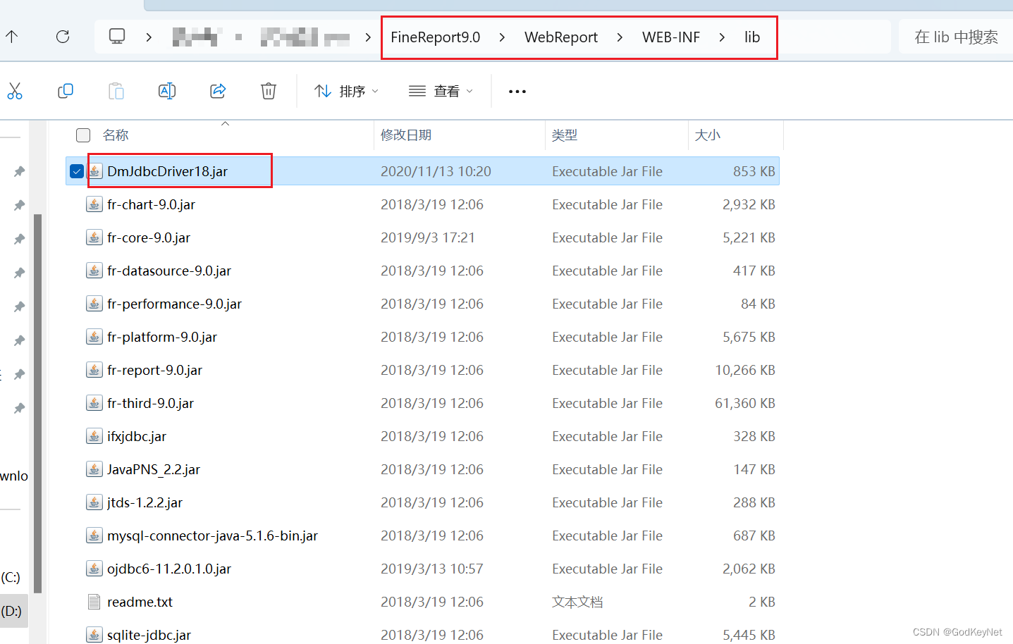1013x644 pixels.
Task: Click text document icon of readme.txt
Action: [x=94, y=602]
